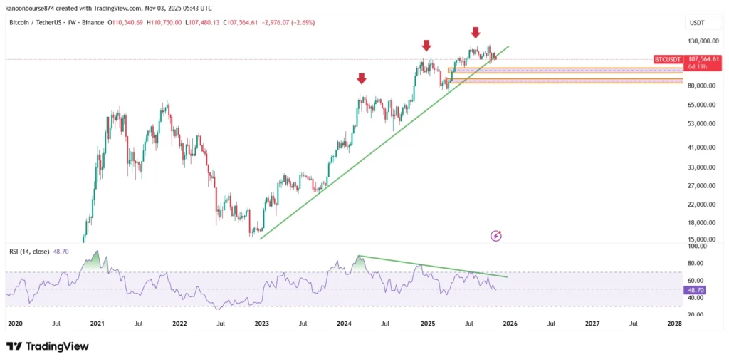Click the purple 48.70 RSI value label
The image size is (729, 362).
tap(694, 291)
